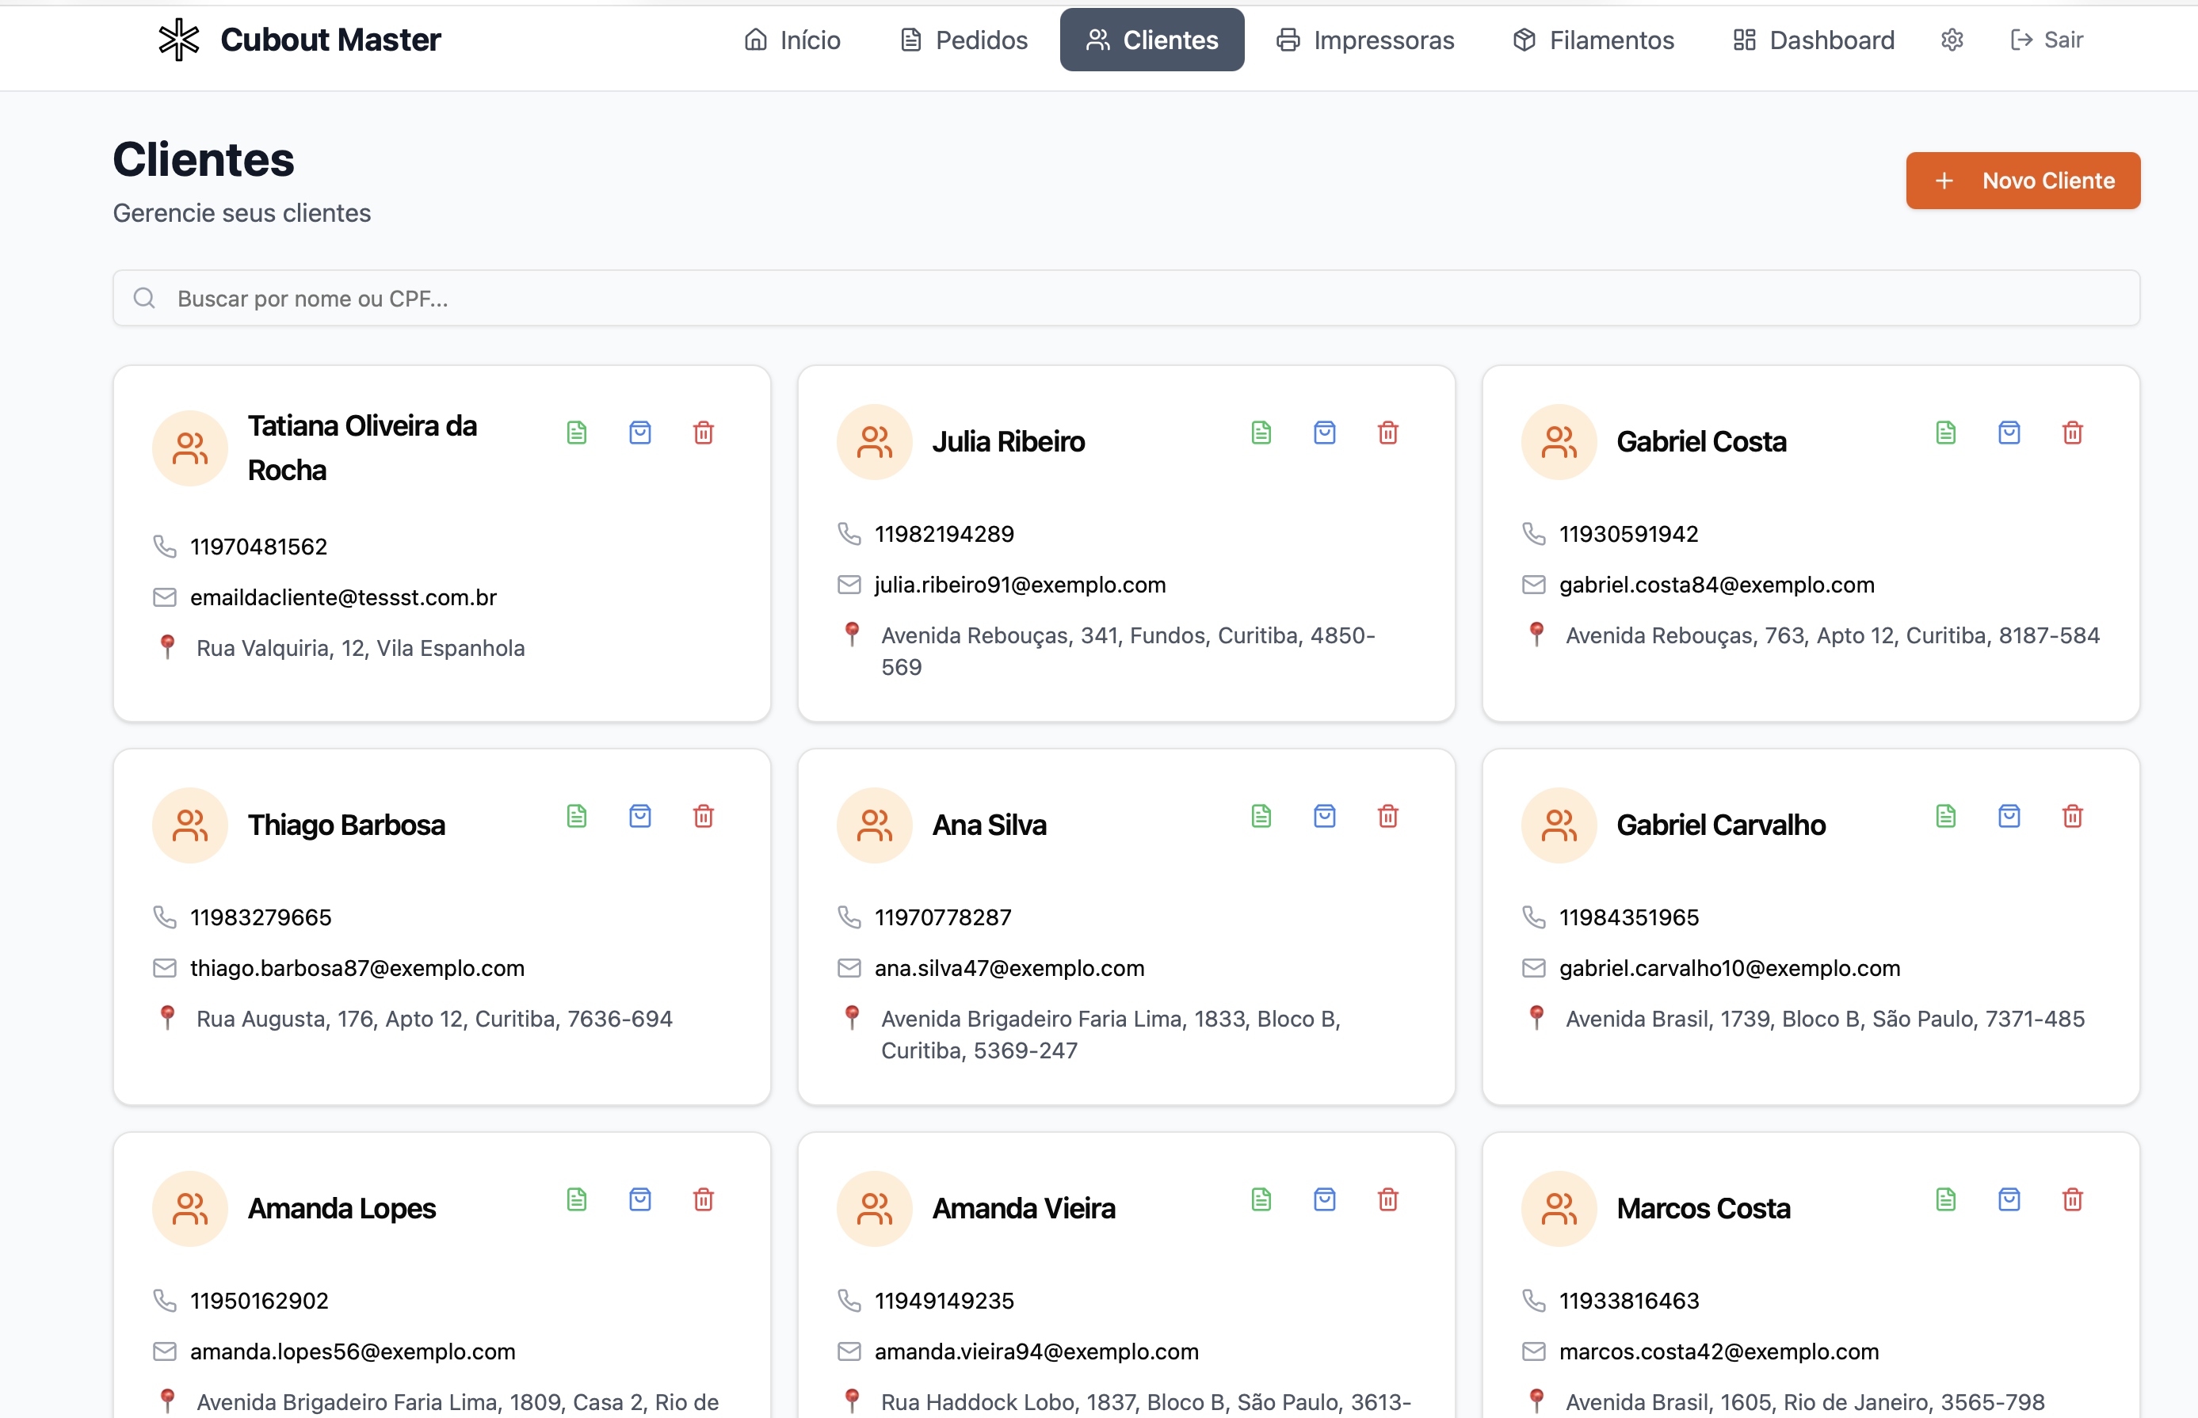The height and width of the screenshot is (1418, 2198).
Task: Delete Gabriel Carvalho via trash icon
Action: pos(2073,816)
